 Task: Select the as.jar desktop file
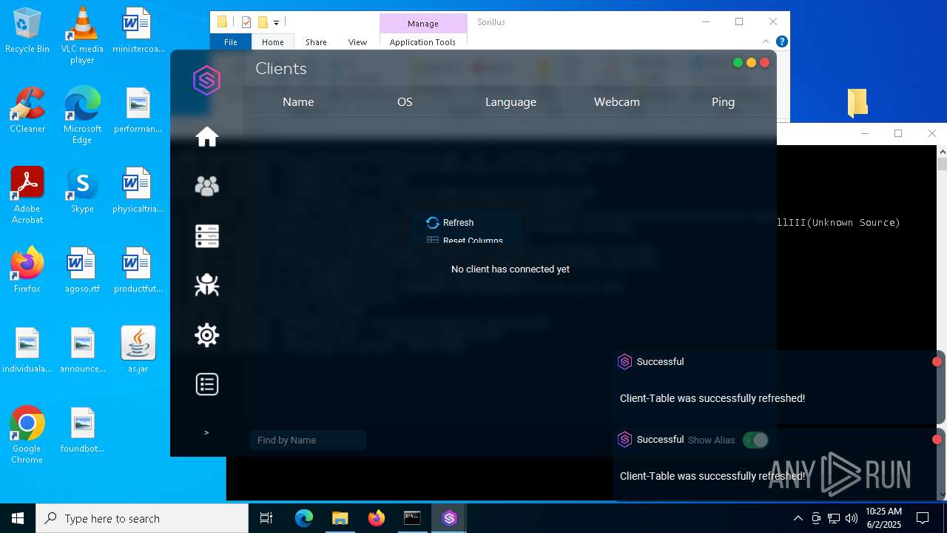click(x=138, y=350)
